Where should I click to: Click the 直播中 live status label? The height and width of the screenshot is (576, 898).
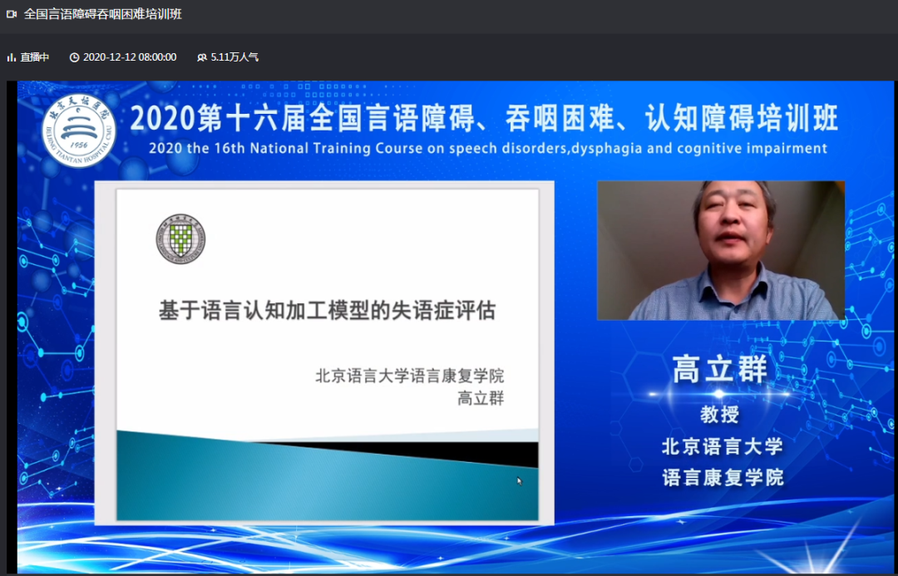35,57
